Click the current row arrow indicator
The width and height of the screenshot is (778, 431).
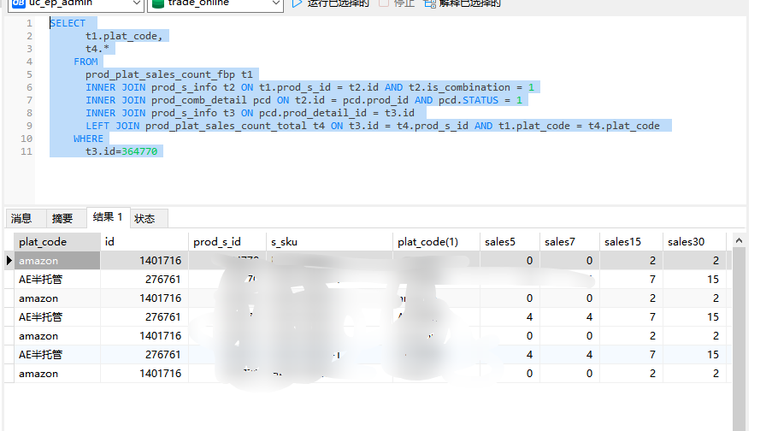click(9, 261)
